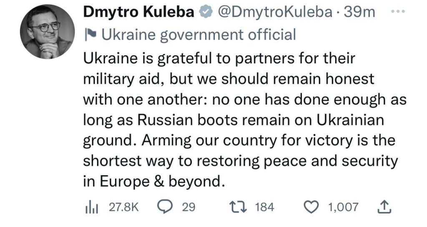Click the Ukraine government official label
Viewport: 427px width, 227px height.
198,35
